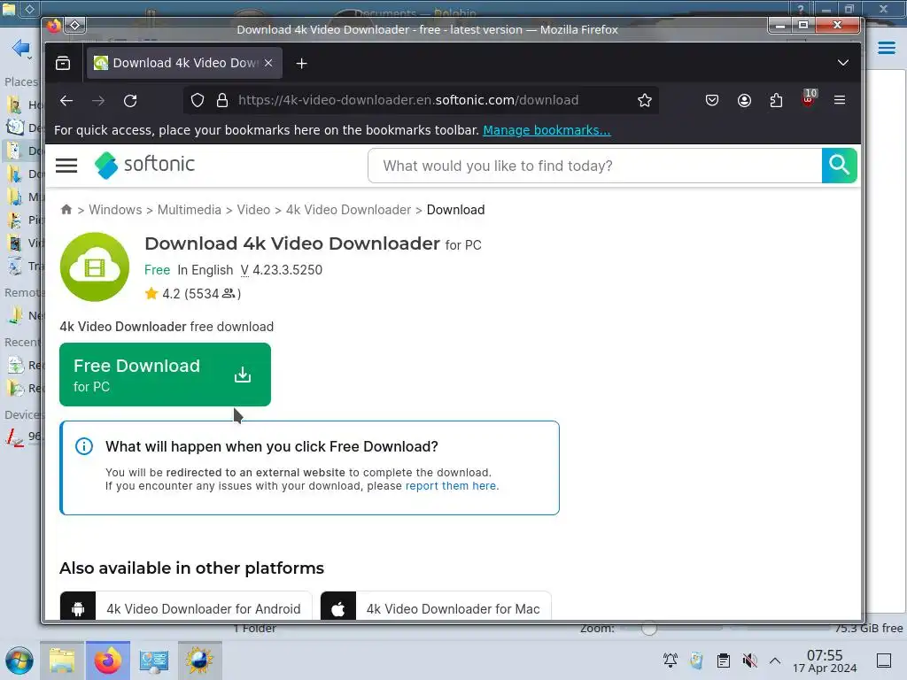View site security padlock information
This screenshot has width=907, height=680.
222,101
